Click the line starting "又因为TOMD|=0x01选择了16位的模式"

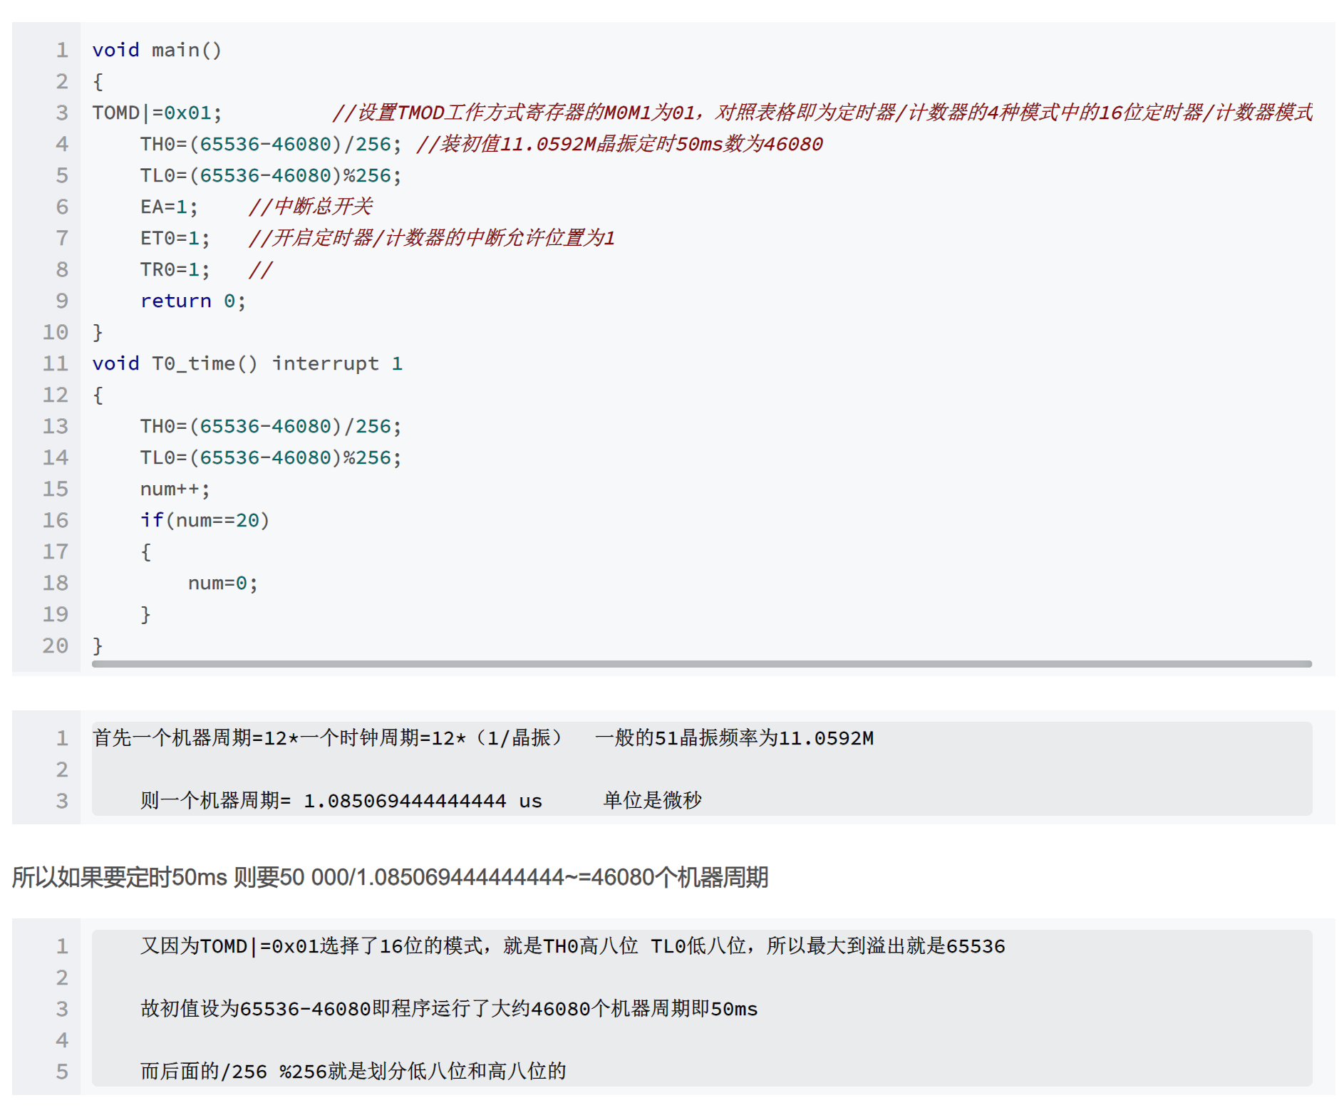572,945
